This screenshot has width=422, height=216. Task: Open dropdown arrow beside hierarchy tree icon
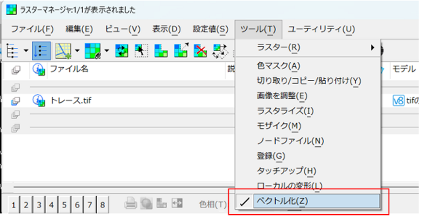(x=26, y=50)
